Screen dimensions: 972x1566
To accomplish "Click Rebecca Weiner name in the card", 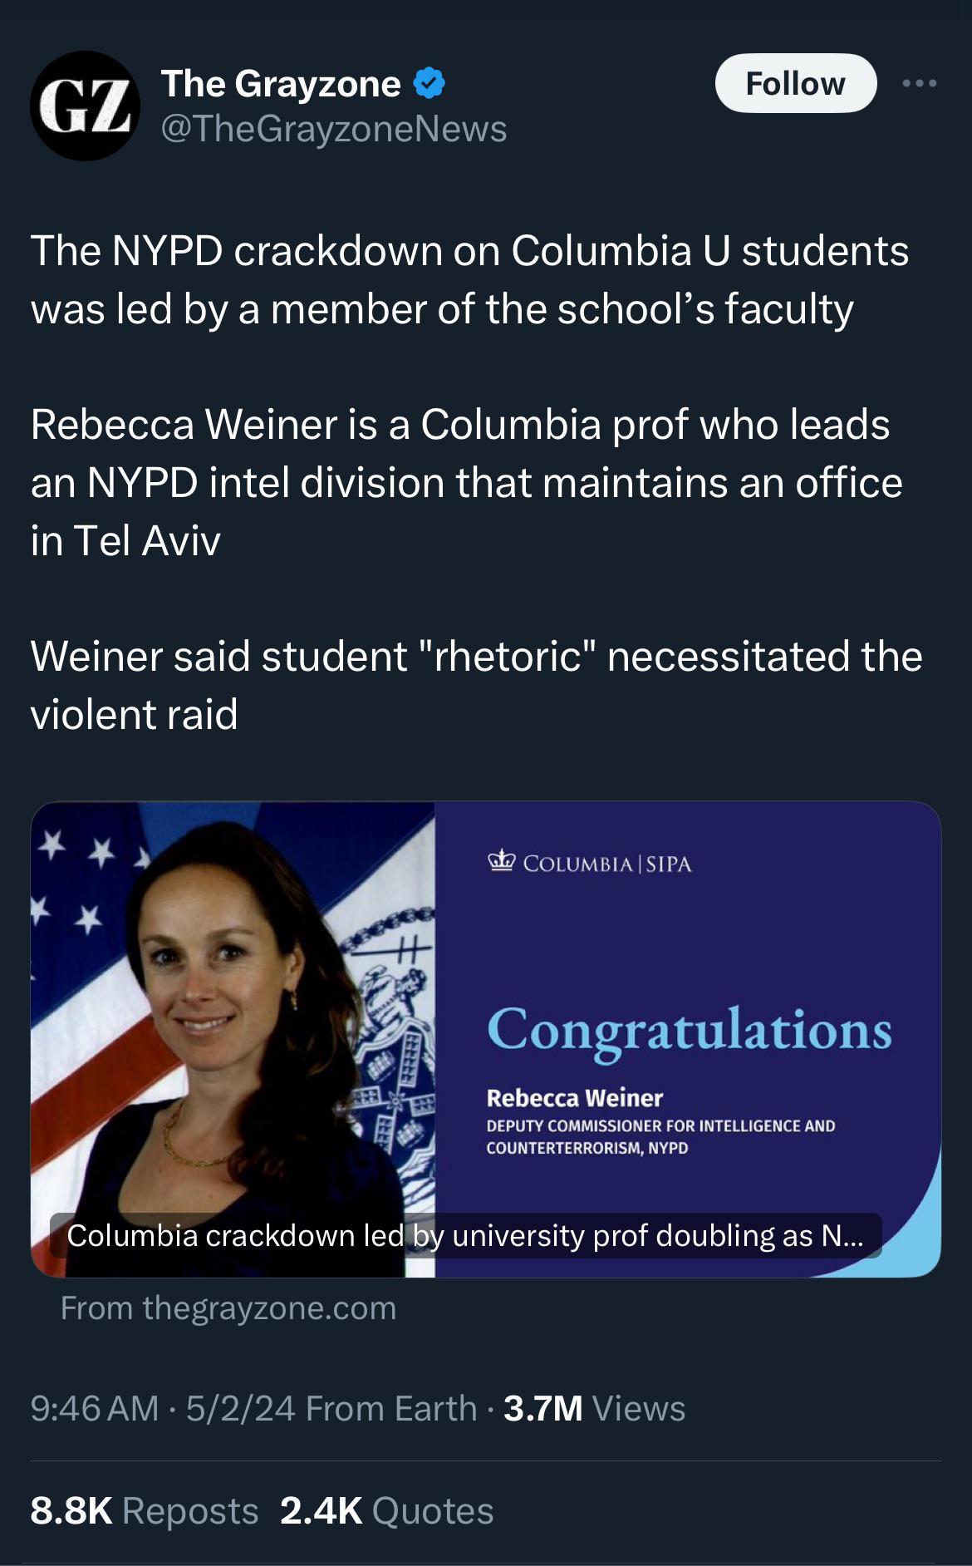I will [x=575, y=1098].
